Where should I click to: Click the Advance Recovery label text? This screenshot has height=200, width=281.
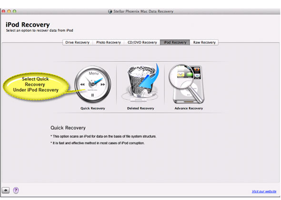(x=189, y=108)
